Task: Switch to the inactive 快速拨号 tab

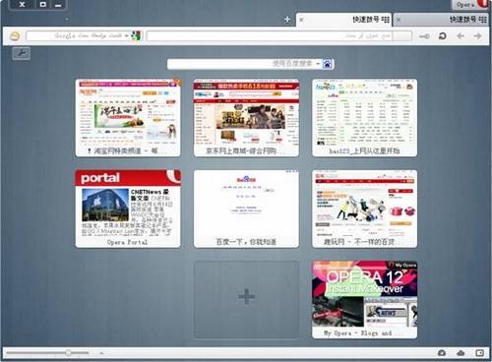Action: click(441, 20)
